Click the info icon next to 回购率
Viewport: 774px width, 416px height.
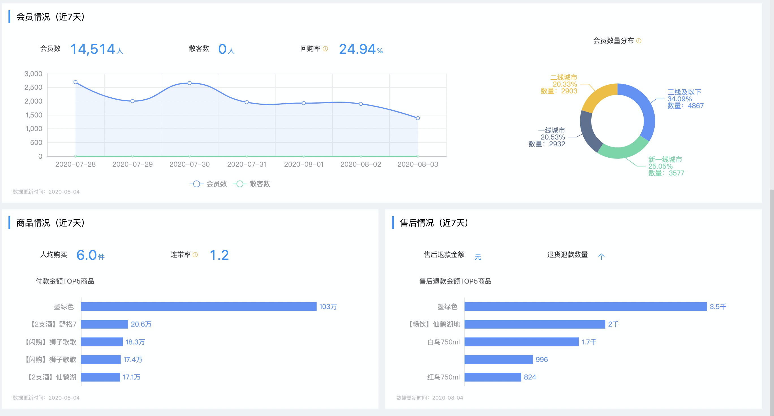[x=325, y=49]
